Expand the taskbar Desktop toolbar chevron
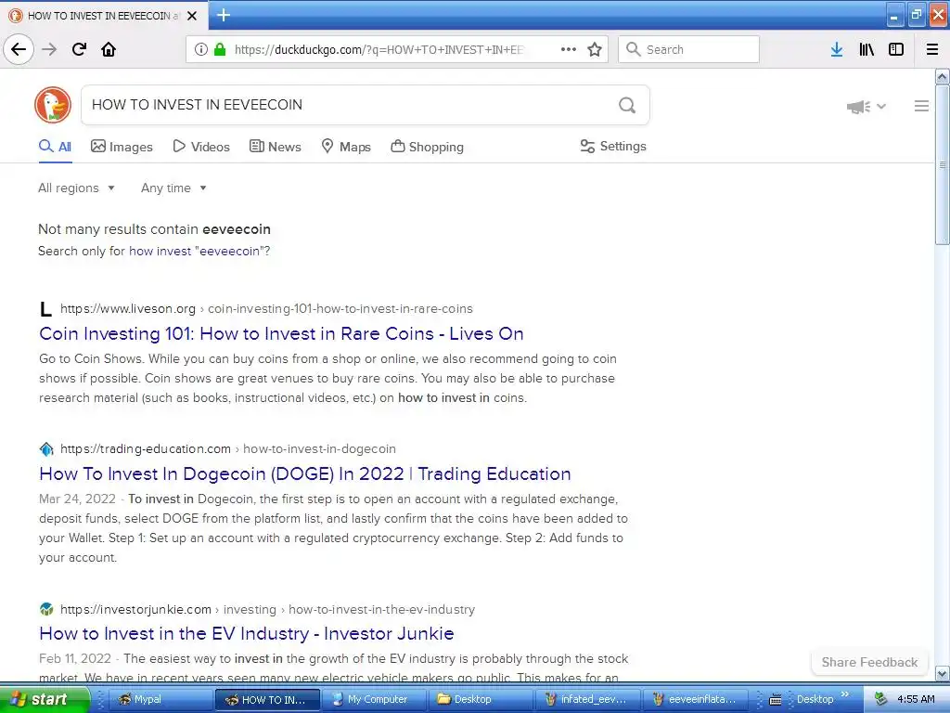The height and width of the screenshot is (713, 950). [x=845, y=694]
